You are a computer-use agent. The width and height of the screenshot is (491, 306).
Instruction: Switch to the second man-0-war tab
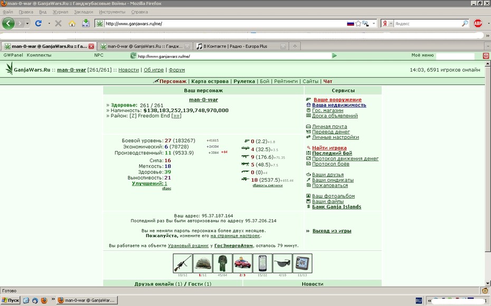pos(145,46)
